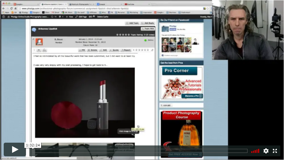Open the Affiliates bookmarks folder
This screenshot has height=160, width=284.
coord(92,12)
